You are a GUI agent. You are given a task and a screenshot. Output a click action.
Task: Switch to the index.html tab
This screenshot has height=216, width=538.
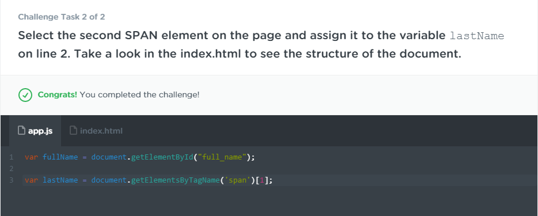(x=96, y=131)
